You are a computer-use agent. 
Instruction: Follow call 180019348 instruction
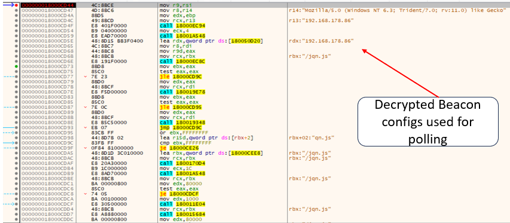click(182, 123)
